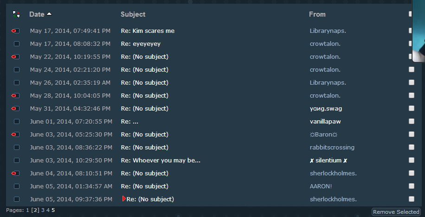Go to page 1 of messages

27,210
